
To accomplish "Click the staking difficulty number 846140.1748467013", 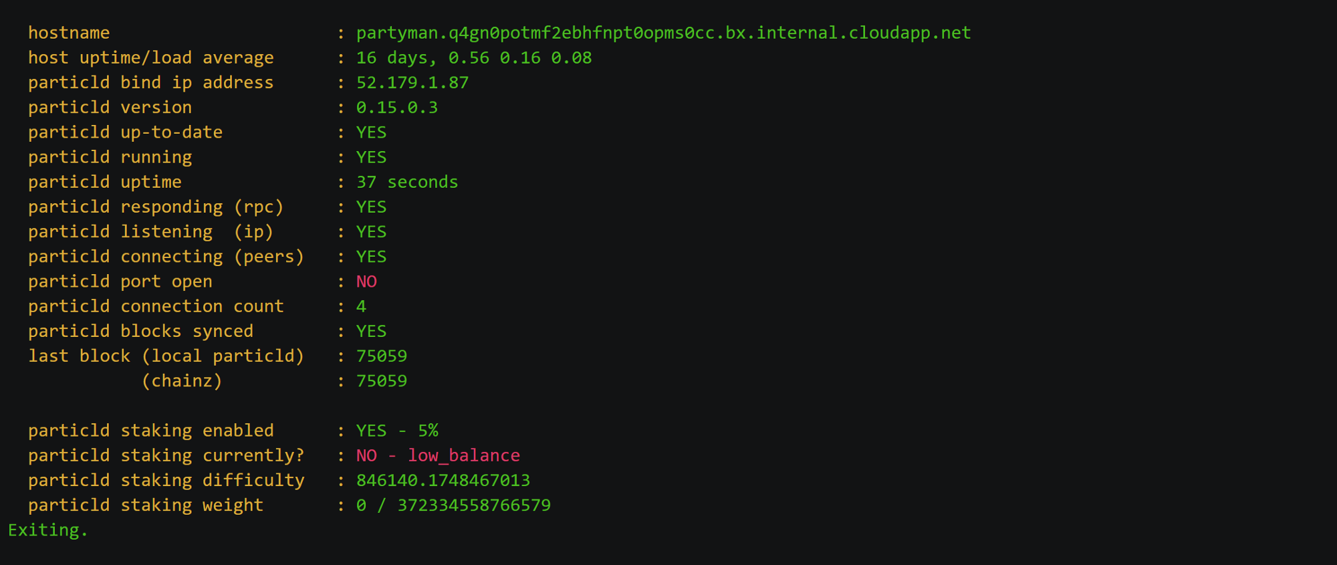I will (443, 480).
